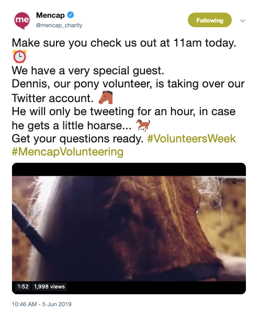259x312 pixels.
Task: Play the pony video
Action: pyautogui.click(x=129, y=228)
